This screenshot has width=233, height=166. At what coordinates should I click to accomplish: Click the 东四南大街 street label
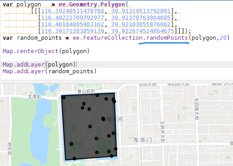196,109
